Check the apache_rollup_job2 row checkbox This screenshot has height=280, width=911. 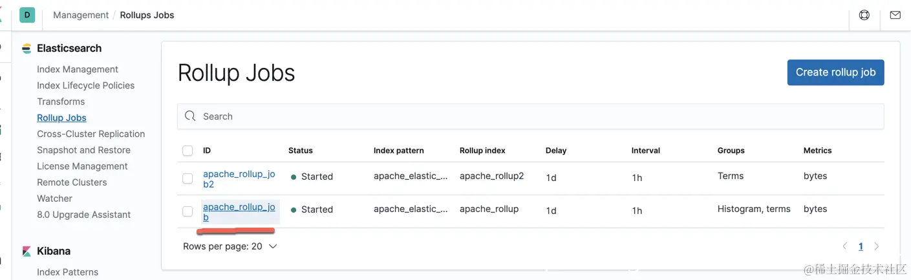pyautogui.click(x=188, y=178)
